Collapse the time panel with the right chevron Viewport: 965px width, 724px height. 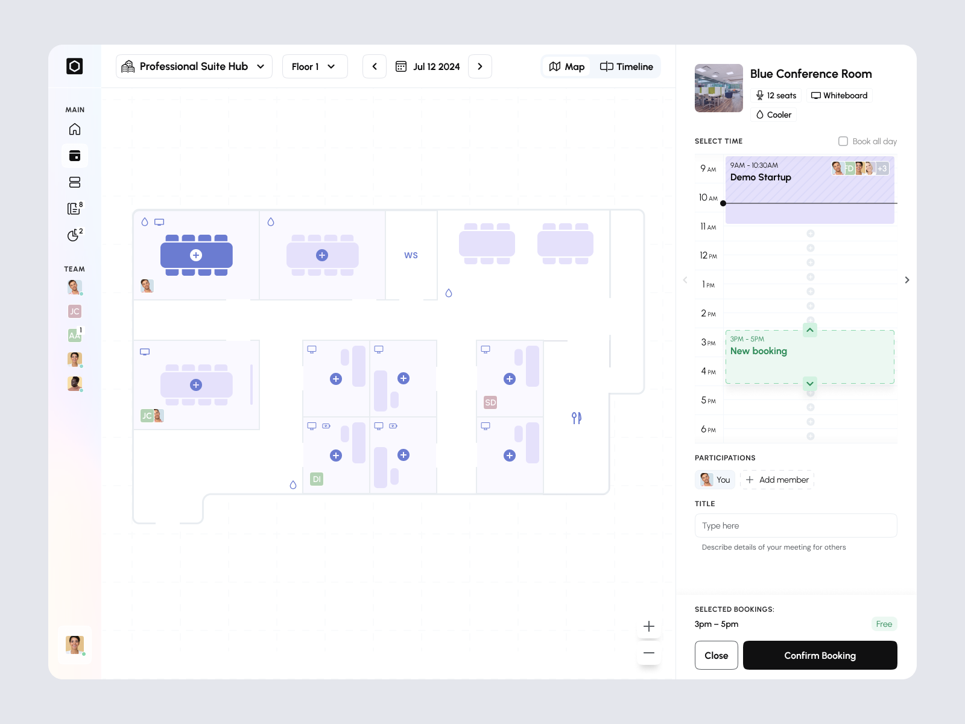[x=907, y=279]
